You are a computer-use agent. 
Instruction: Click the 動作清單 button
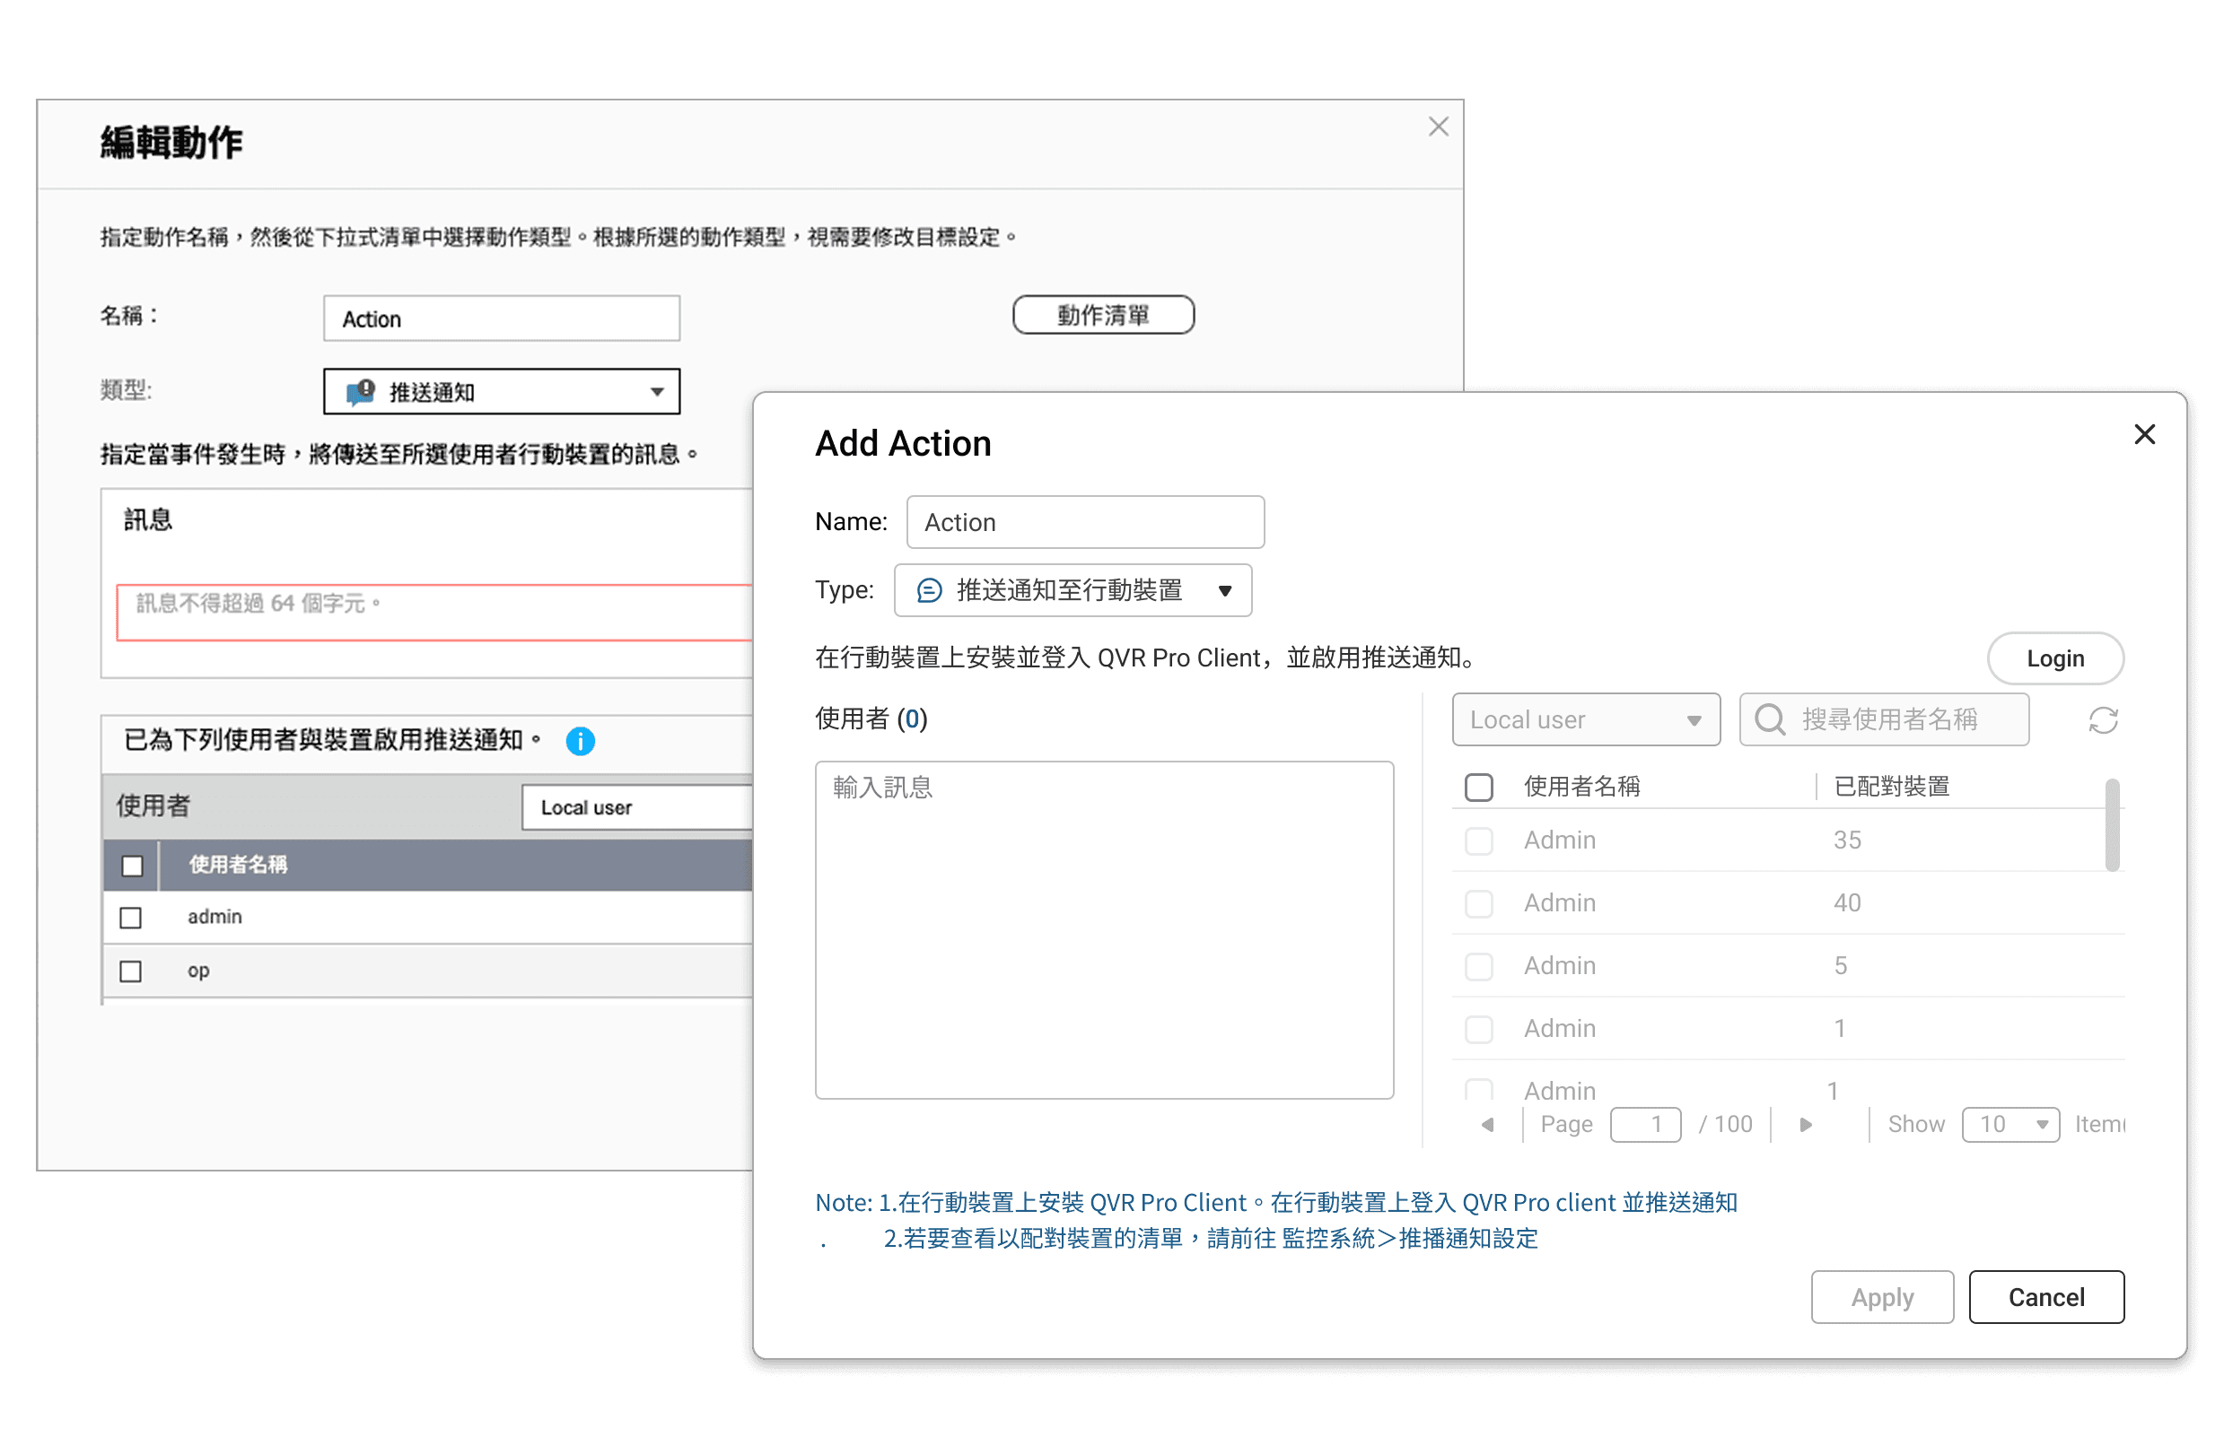(1103, 316)
